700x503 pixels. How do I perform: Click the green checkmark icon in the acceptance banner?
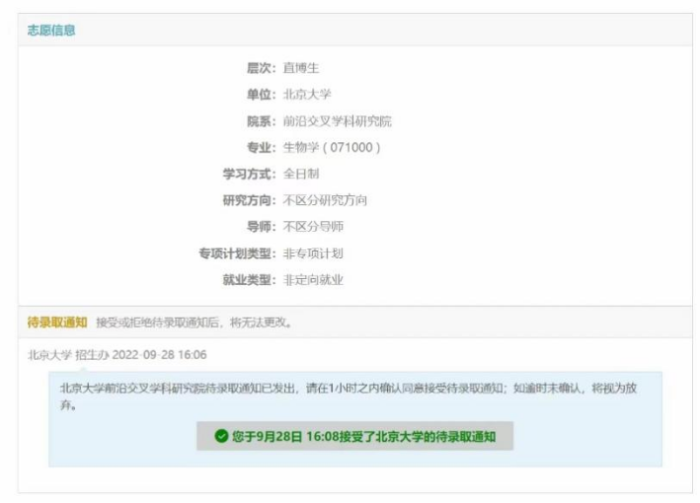(x=221, y=436)
